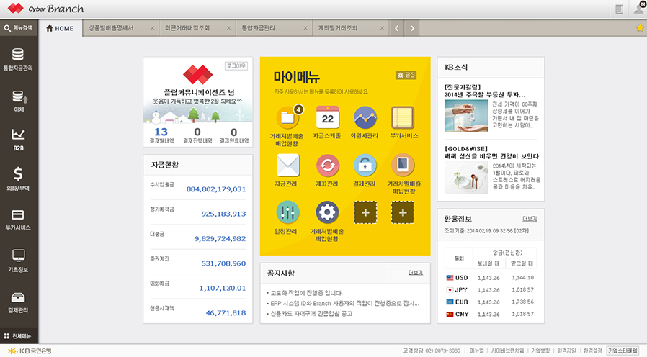Open 환경설정 footer link
This screenshot has width=647, height=357.
pyautogui.click(x=592, y=351)
